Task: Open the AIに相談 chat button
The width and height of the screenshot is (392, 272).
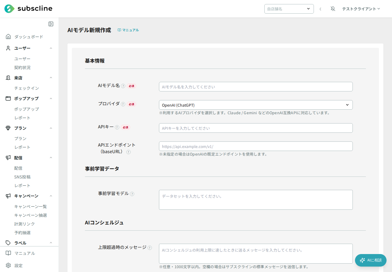Action: click(x=370, y=260)
